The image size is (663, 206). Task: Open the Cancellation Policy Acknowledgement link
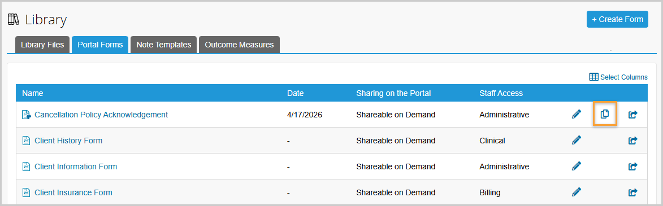[x=101, y=115]
